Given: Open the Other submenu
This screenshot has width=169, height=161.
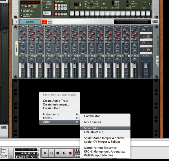Looking at the screenshot, I should coord(59,122).
